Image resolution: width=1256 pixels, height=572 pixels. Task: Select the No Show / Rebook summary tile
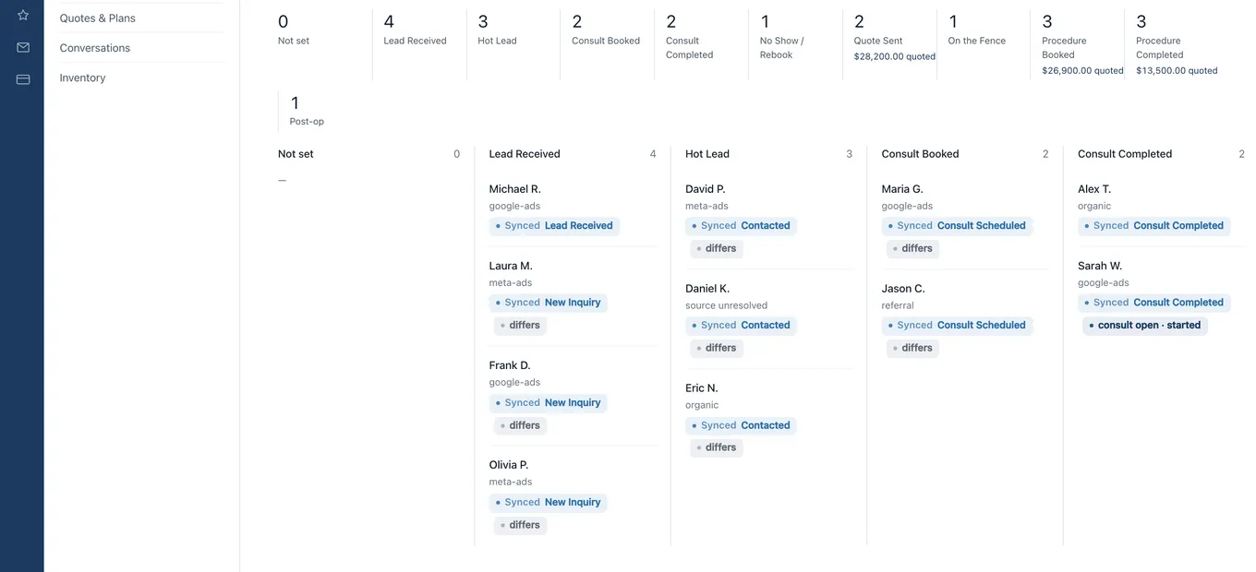(x=795, y=44)
